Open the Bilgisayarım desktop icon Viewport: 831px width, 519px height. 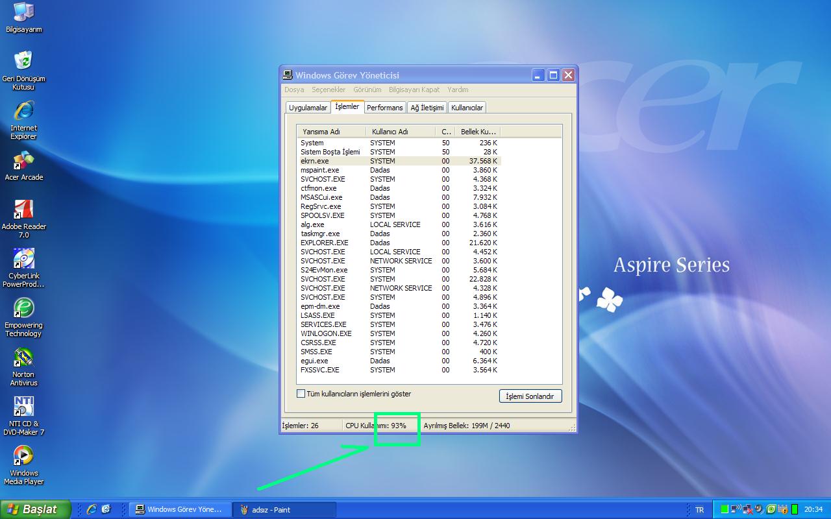24,18
